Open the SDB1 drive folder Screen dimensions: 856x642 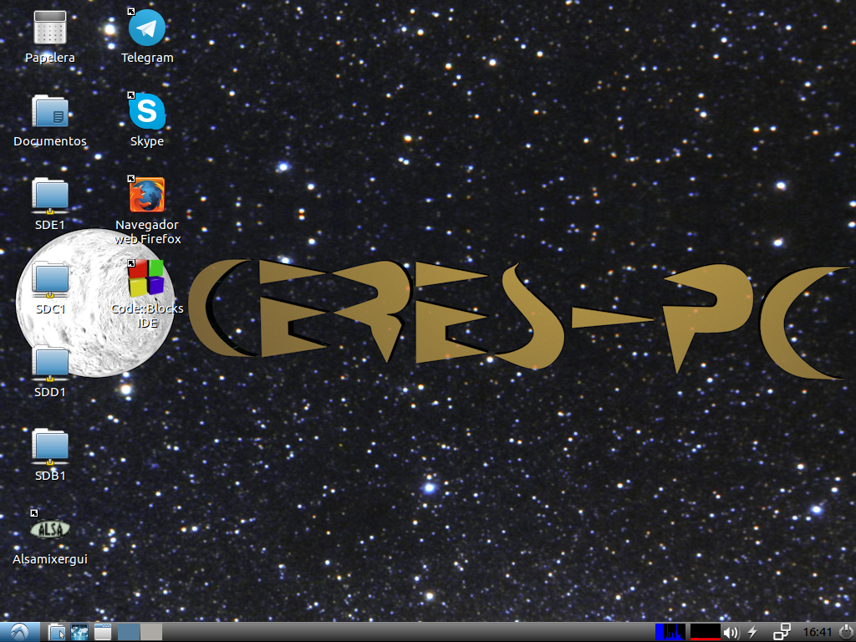coord(50,446)
